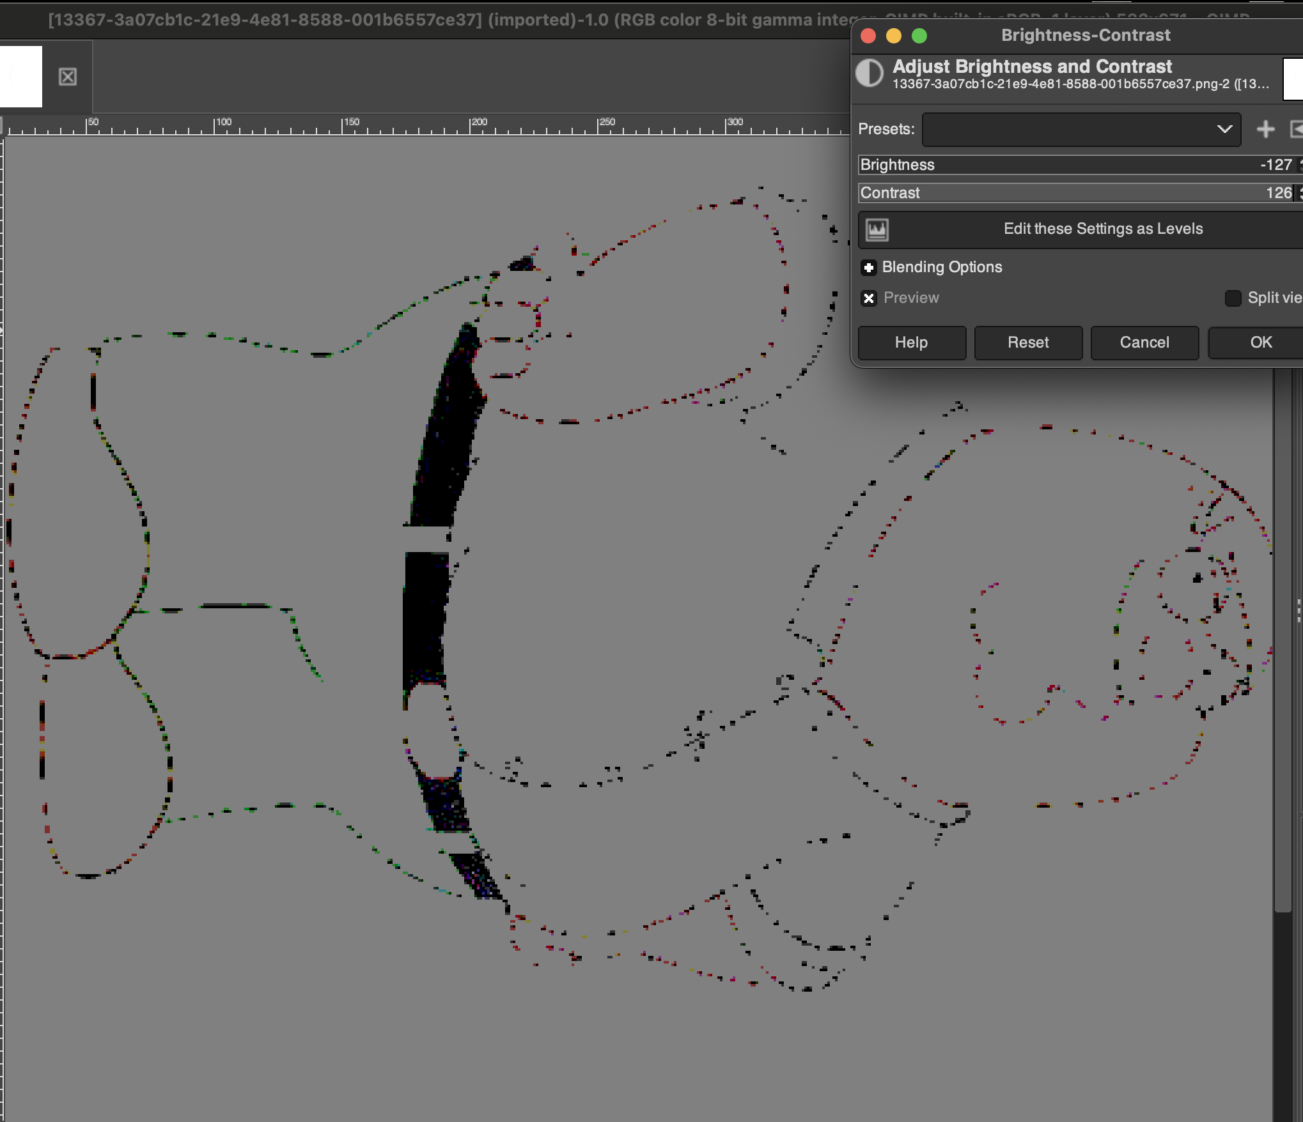The image size is (1303, 1122).
Task: Click the plus icon to save preset
Action: point(1265,129)
